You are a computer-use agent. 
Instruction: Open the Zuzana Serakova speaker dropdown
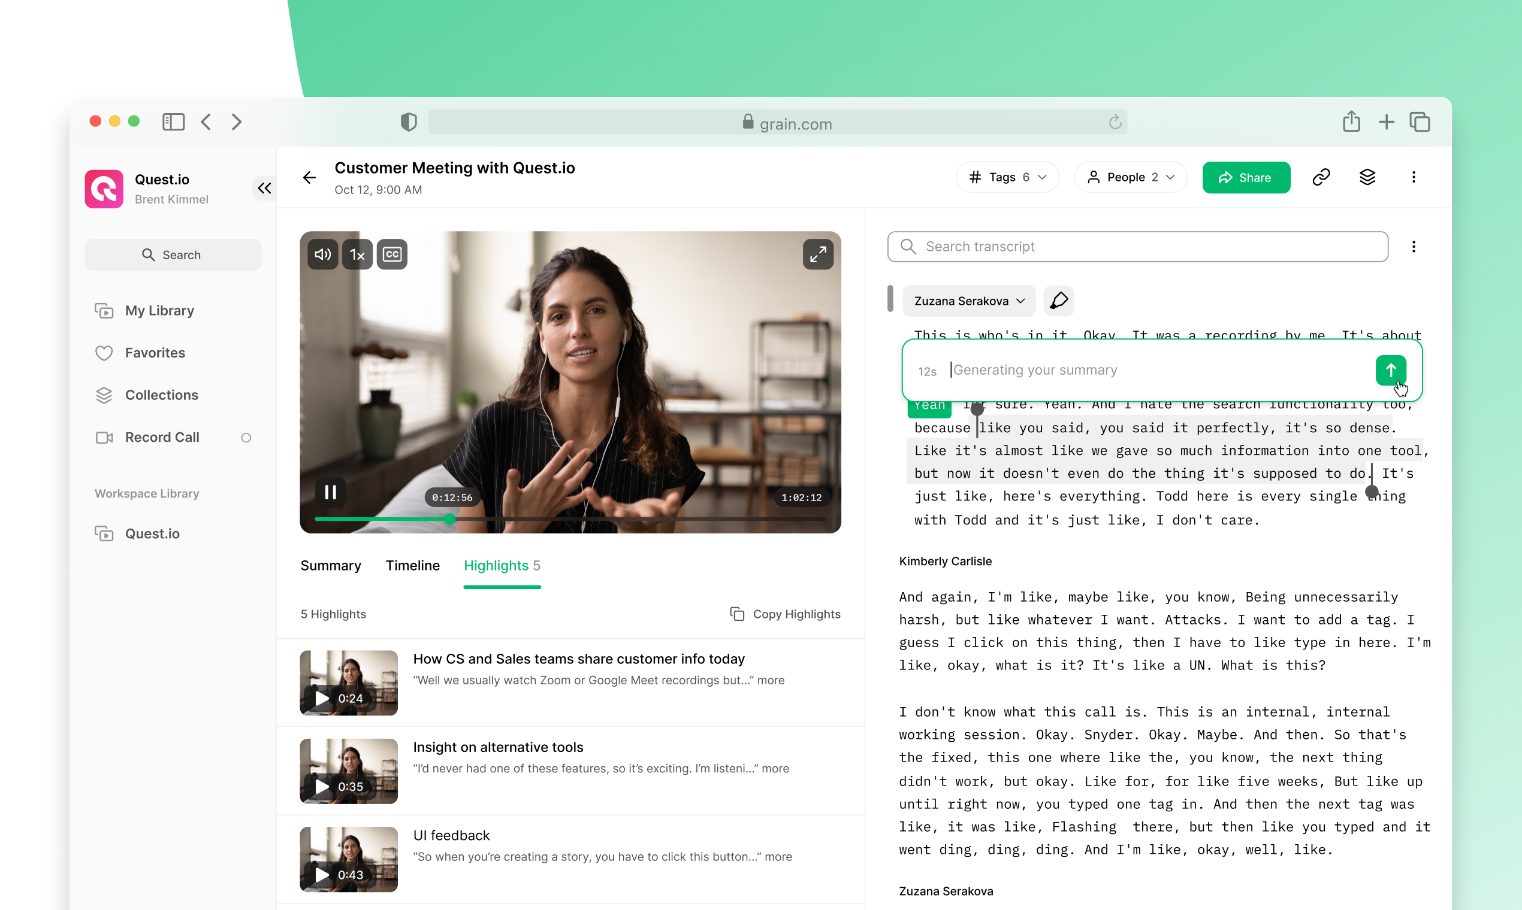tap(969, 301)
